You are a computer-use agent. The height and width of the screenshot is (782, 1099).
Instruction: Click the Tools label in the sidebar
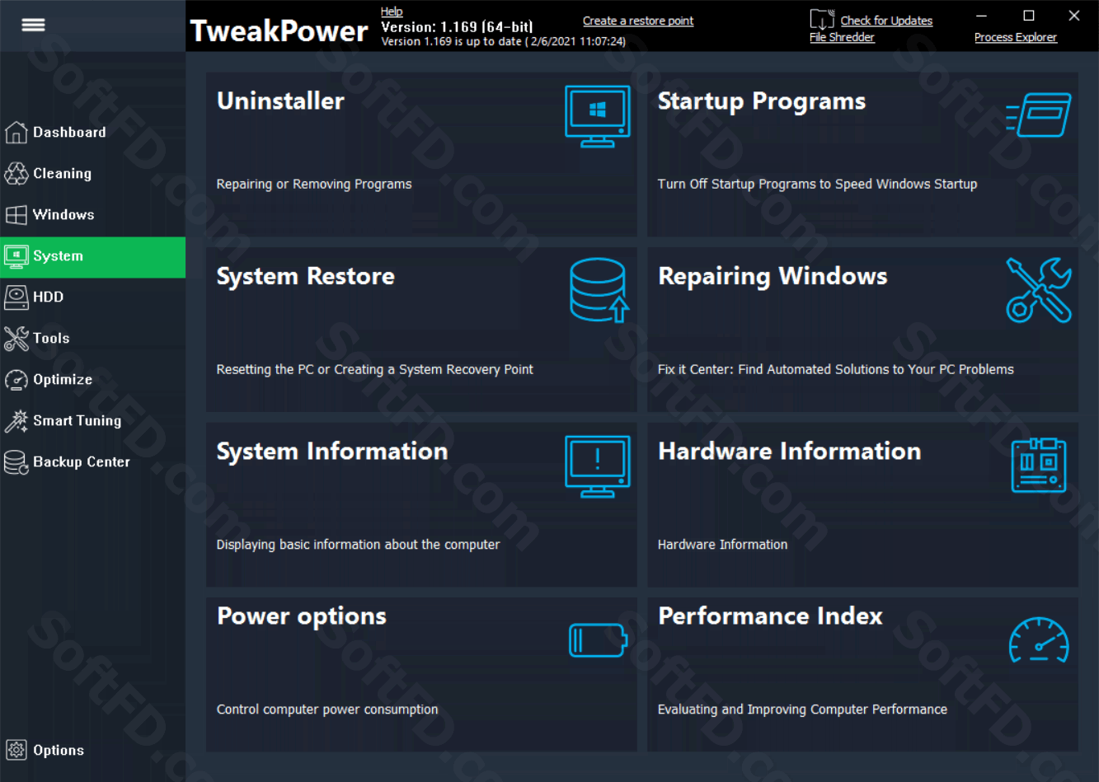(x=51, y=338)
